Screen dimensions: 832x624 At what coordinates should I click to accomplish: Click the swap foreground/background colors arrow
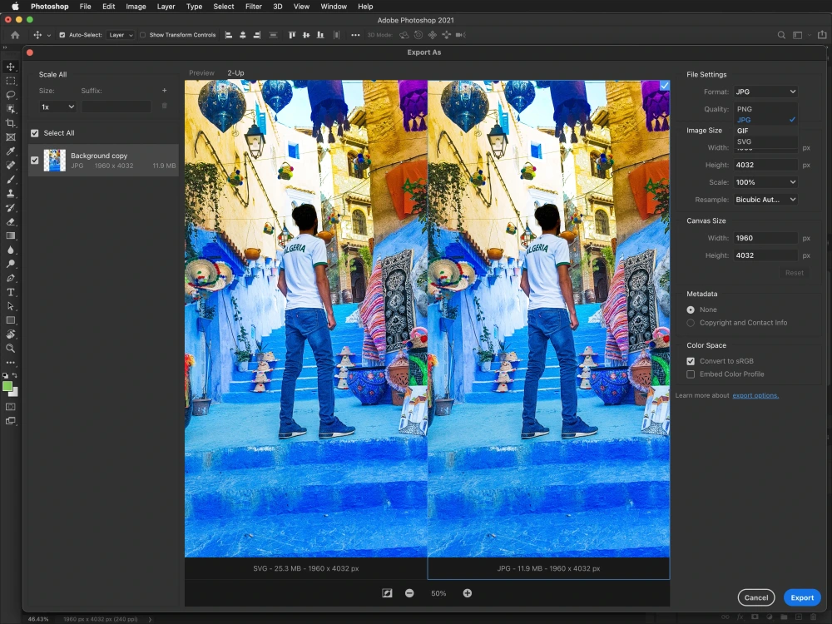coord(14,375)
